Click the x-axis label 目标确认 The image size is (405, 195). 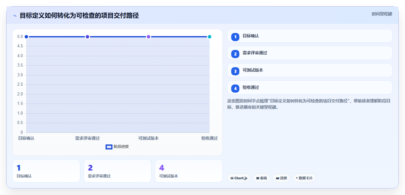click(x=26, y=138)
